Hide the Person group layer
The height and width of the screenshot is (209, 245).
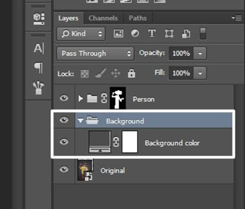point(64,98)
